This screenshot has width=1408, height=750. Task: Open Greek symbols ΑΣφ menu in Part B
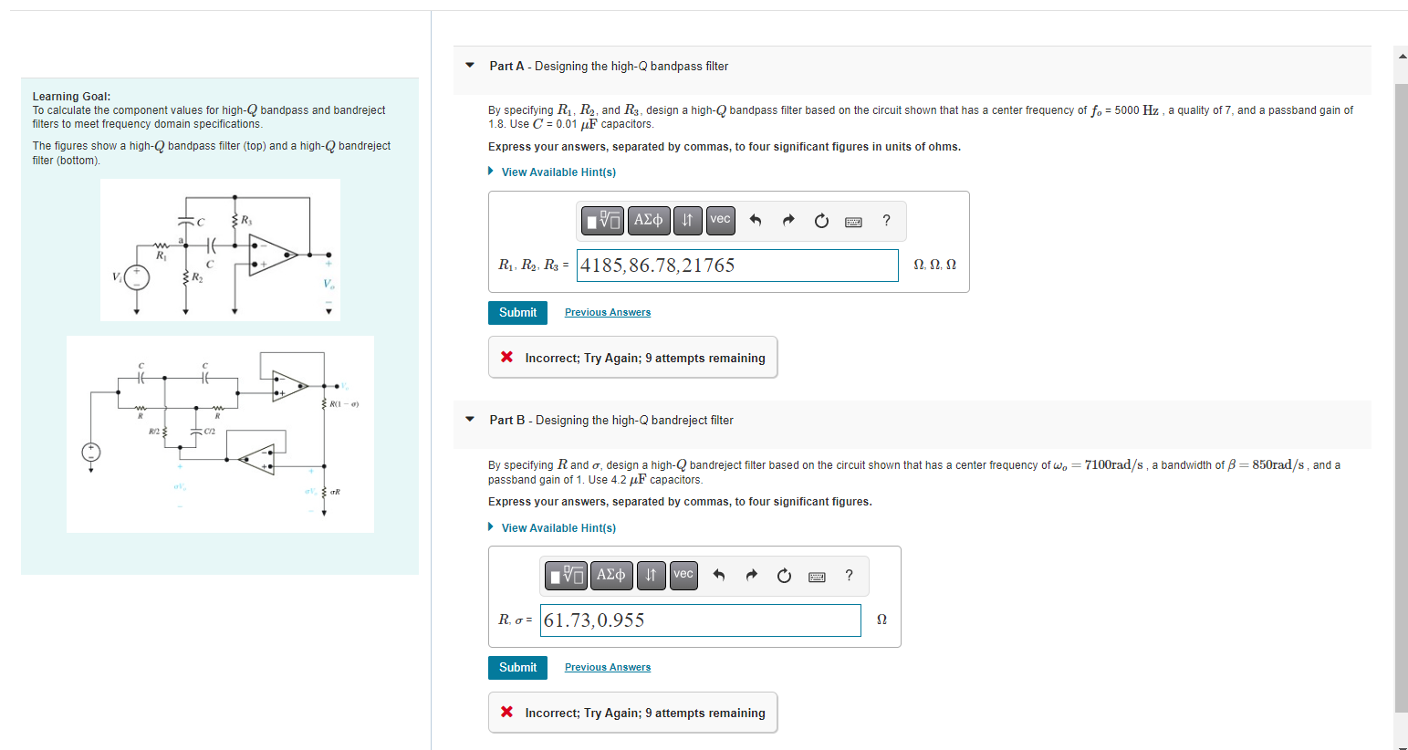(611, 575)
